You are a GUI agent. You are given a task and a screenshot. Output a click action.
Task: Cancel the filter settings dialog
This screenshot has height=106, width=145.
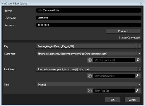point(132,100)
